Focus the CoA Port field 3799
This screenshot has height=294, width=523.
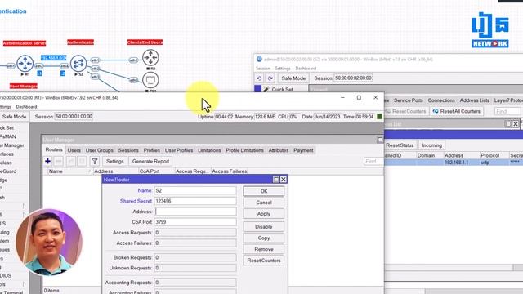[195, 222]
